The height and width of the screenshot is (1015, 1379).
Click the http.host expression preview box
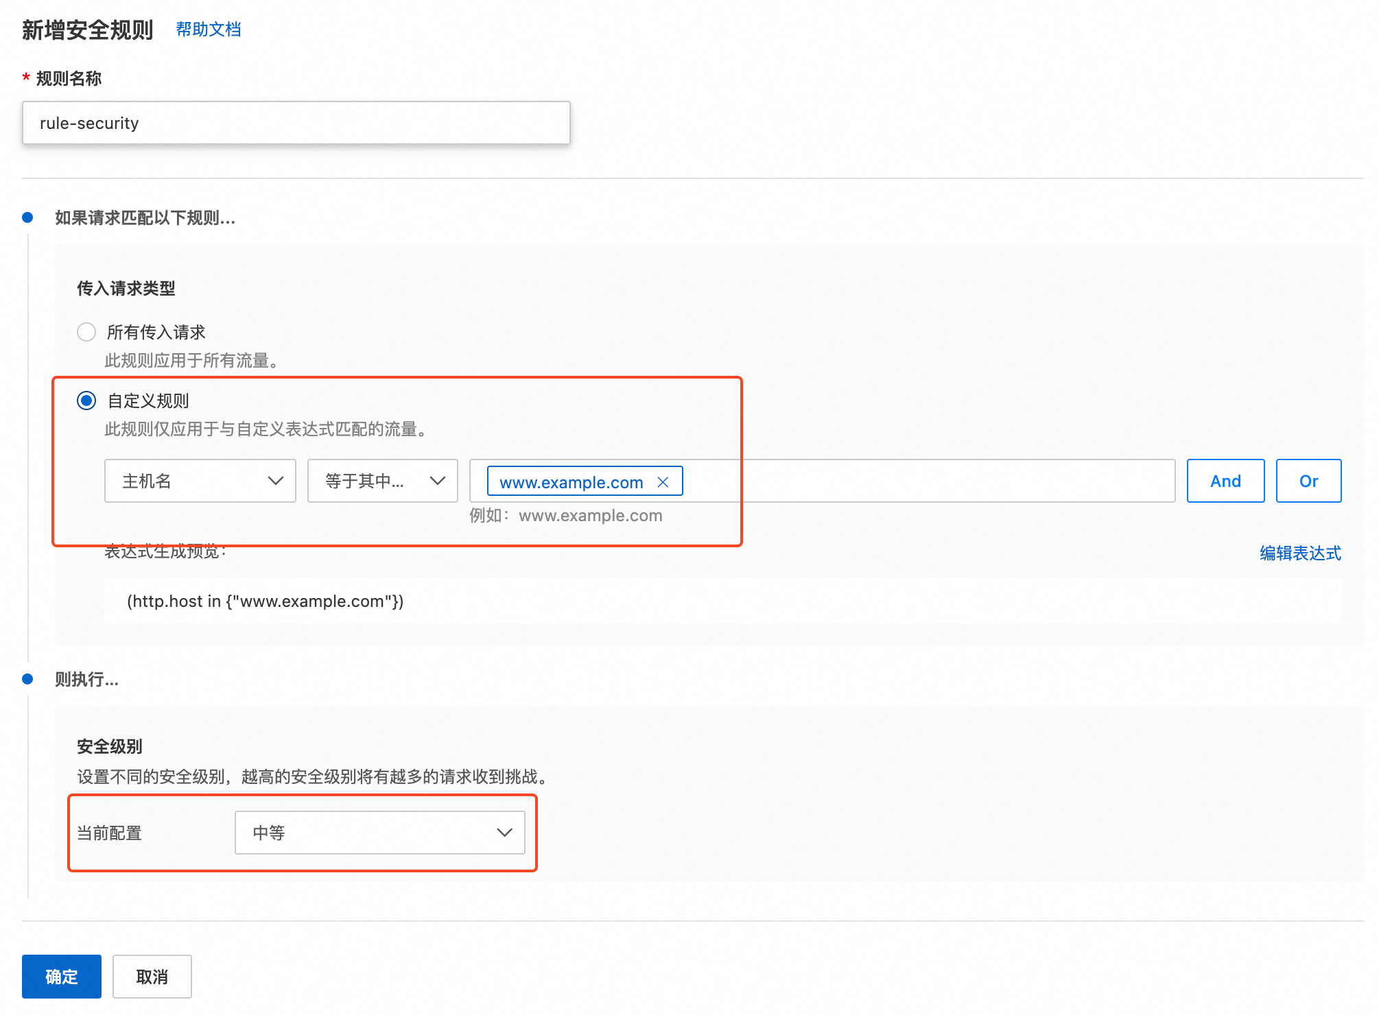point(722,601)
